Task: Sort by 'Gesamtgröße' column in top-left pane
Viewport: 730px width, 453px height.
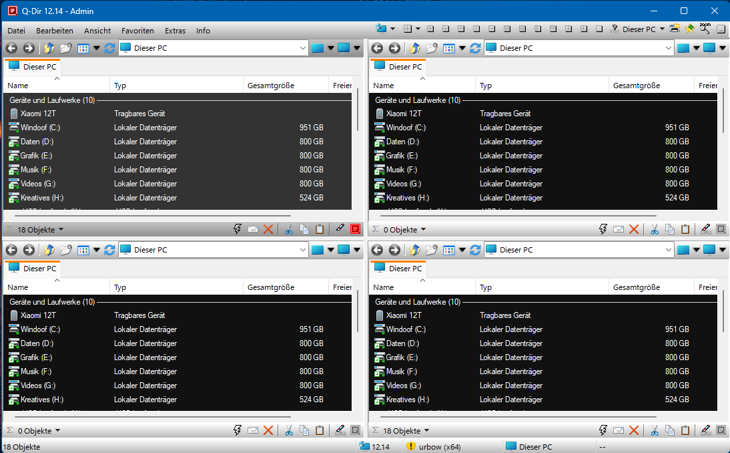Action: point(271,86)
